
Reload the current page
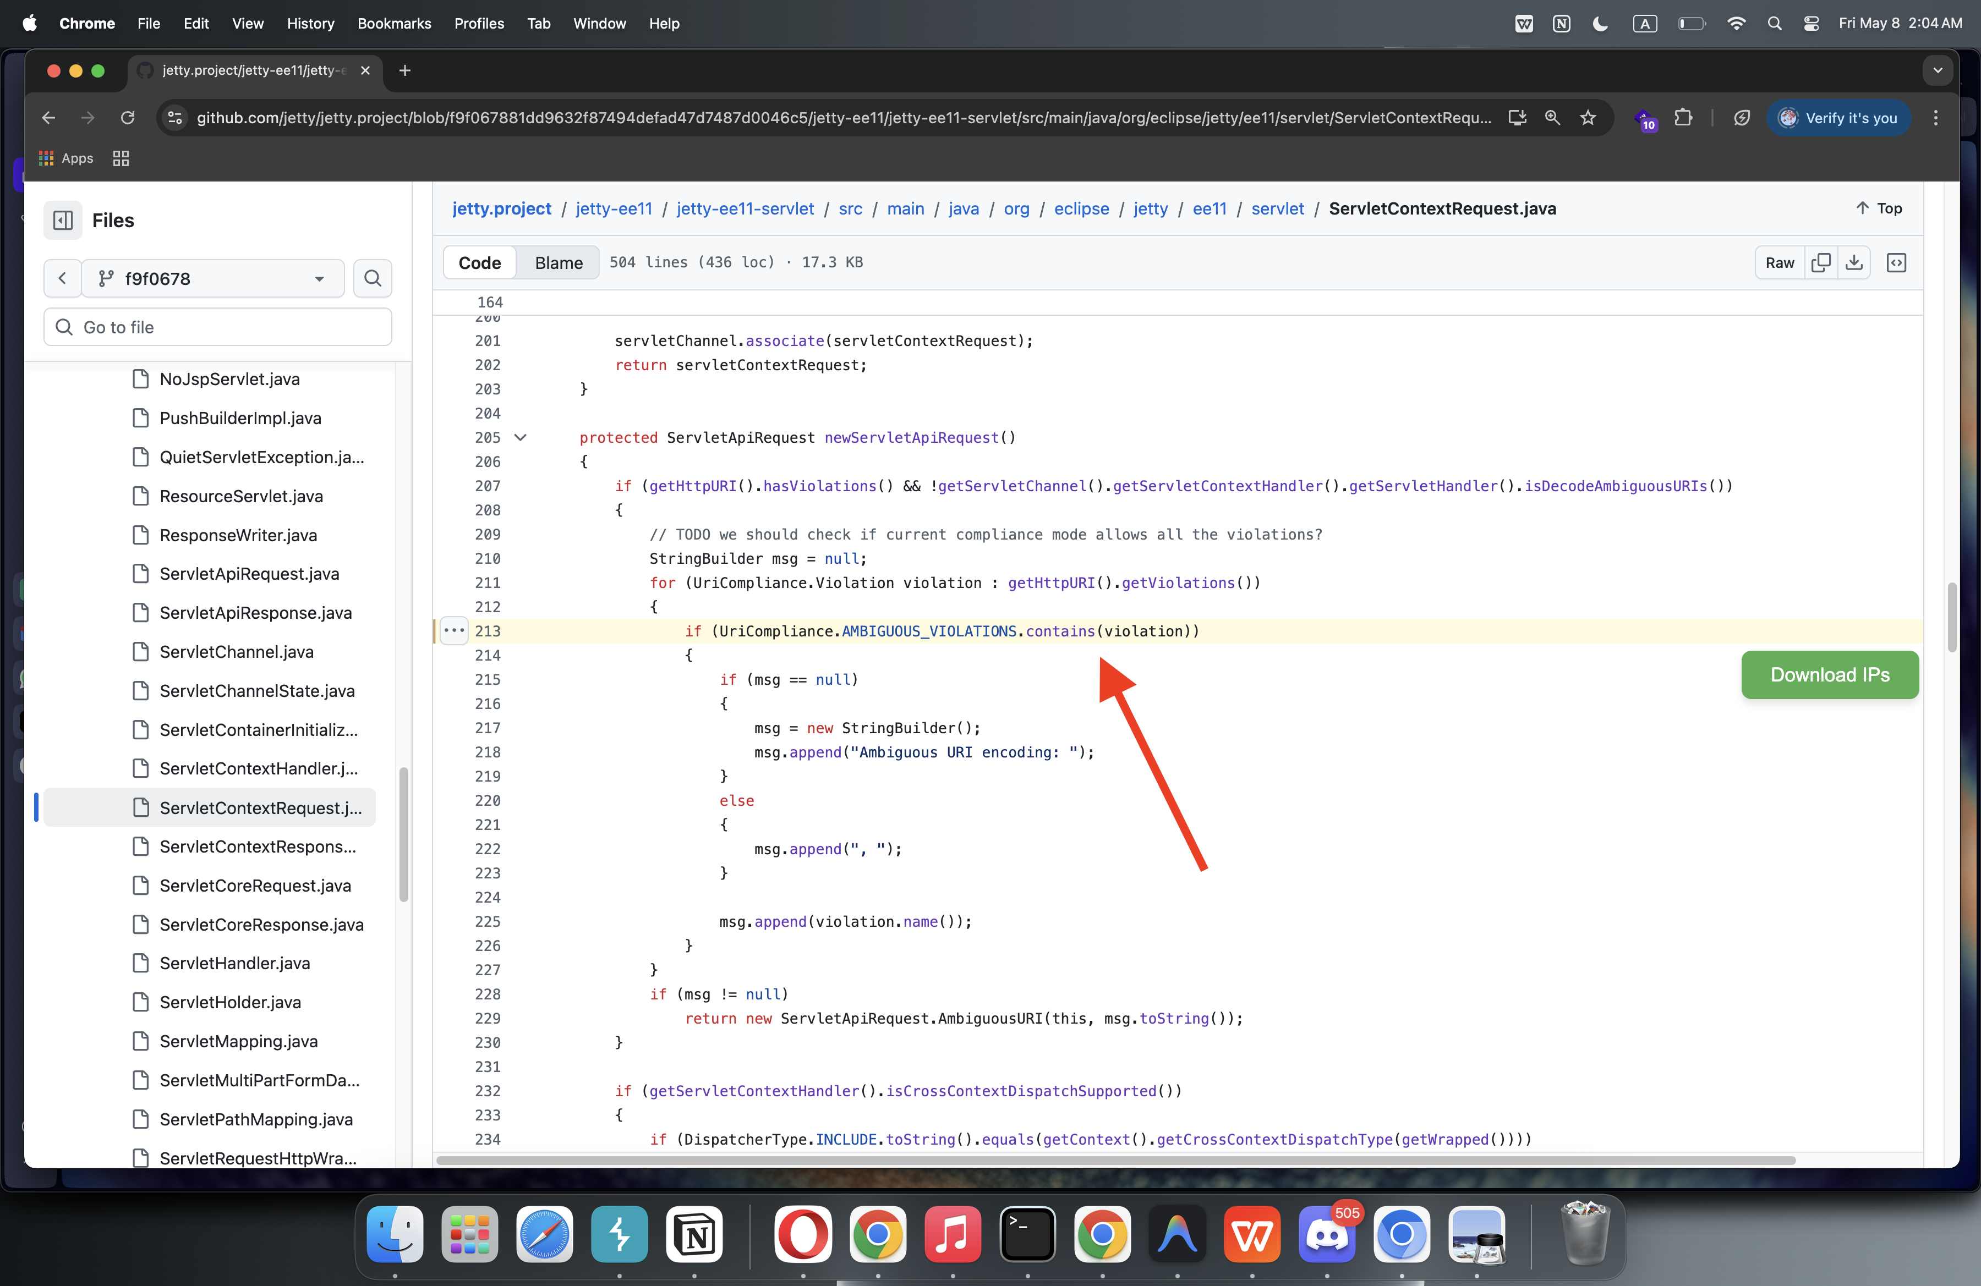(127, 117)
